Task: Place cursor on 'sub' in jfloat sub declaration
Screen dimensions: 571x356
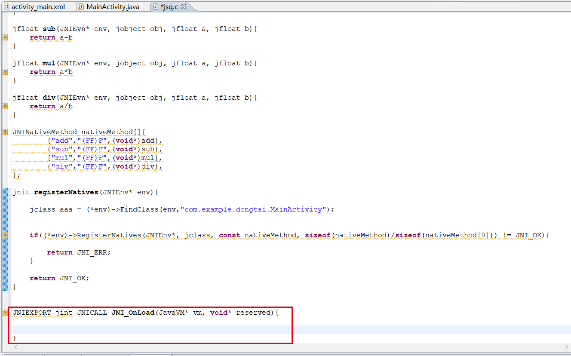Action: point(49,29)
